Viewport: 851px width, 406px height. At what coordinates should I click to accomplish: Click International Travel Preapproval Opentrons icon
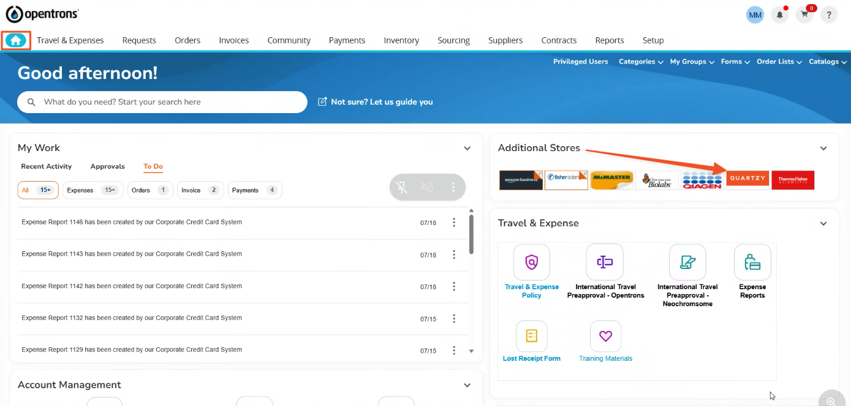tap(605, 262)
